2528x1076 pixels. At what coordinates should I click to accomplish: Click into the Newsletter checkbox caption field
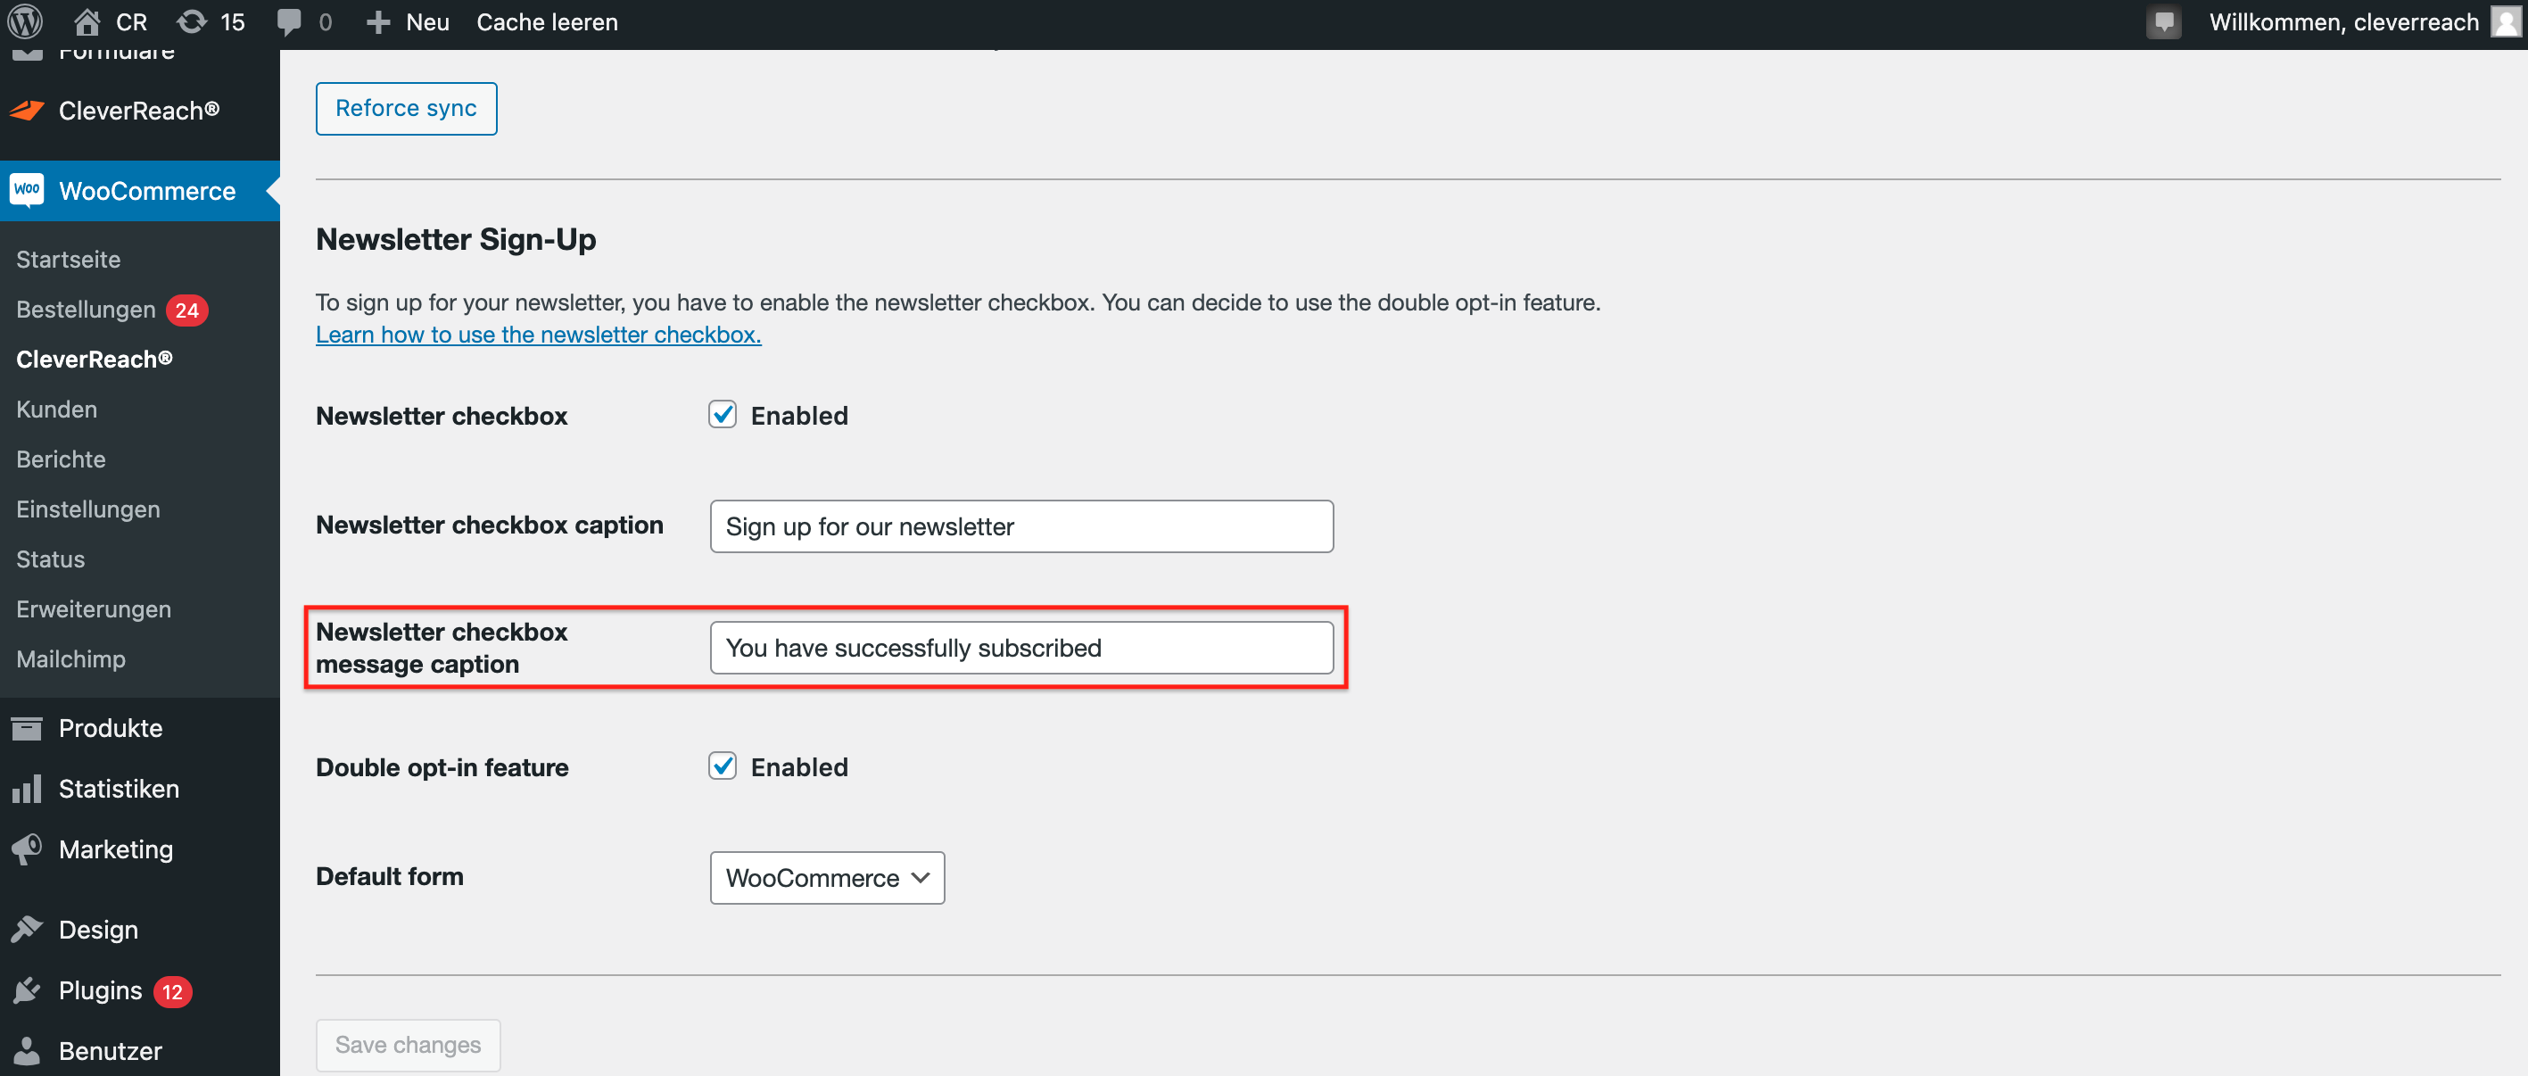point(1021,527)
